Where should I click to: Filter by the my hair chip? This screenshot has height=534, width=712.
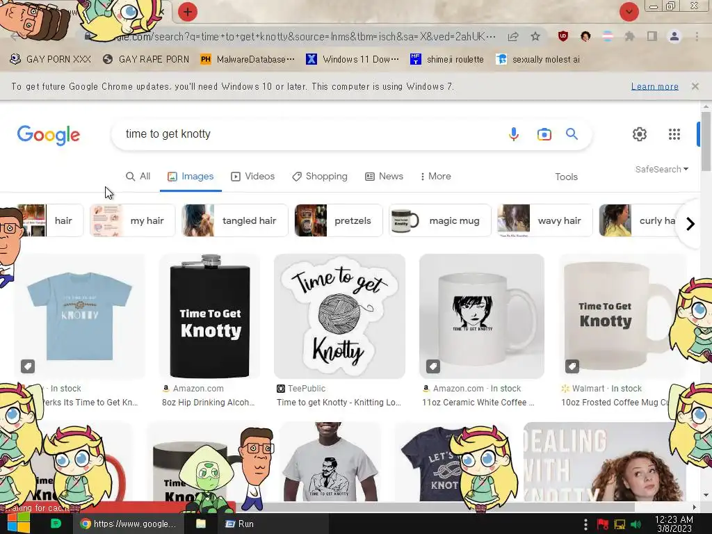click(x=132, y=220)
